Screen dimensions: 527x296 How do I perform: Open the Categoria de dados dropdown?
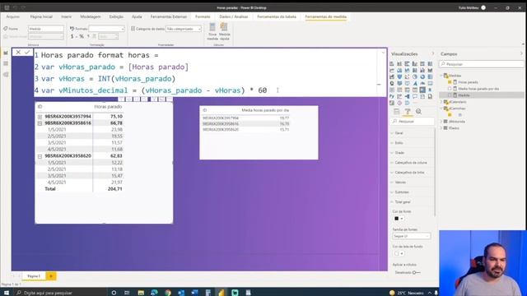pos(184,29)
